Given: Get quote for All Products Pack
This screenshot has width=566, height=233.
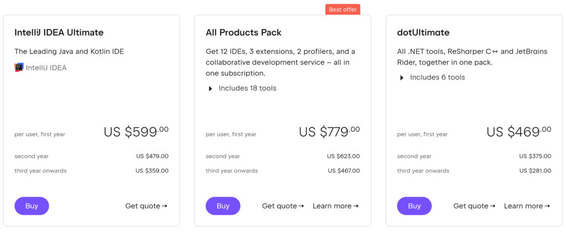Looking at the screenshot, I should (x=282, y=206).
